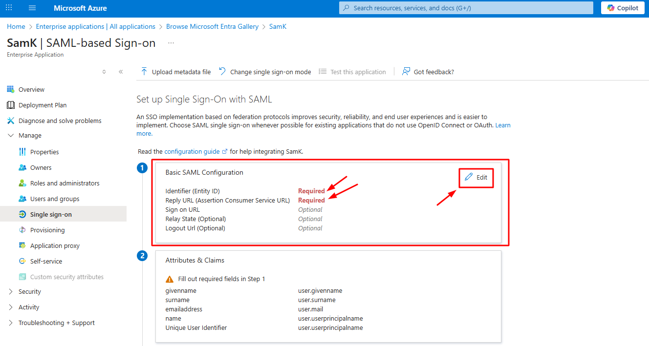
Task: Click the Provisioning sync icon
Action: pos(22,230)
